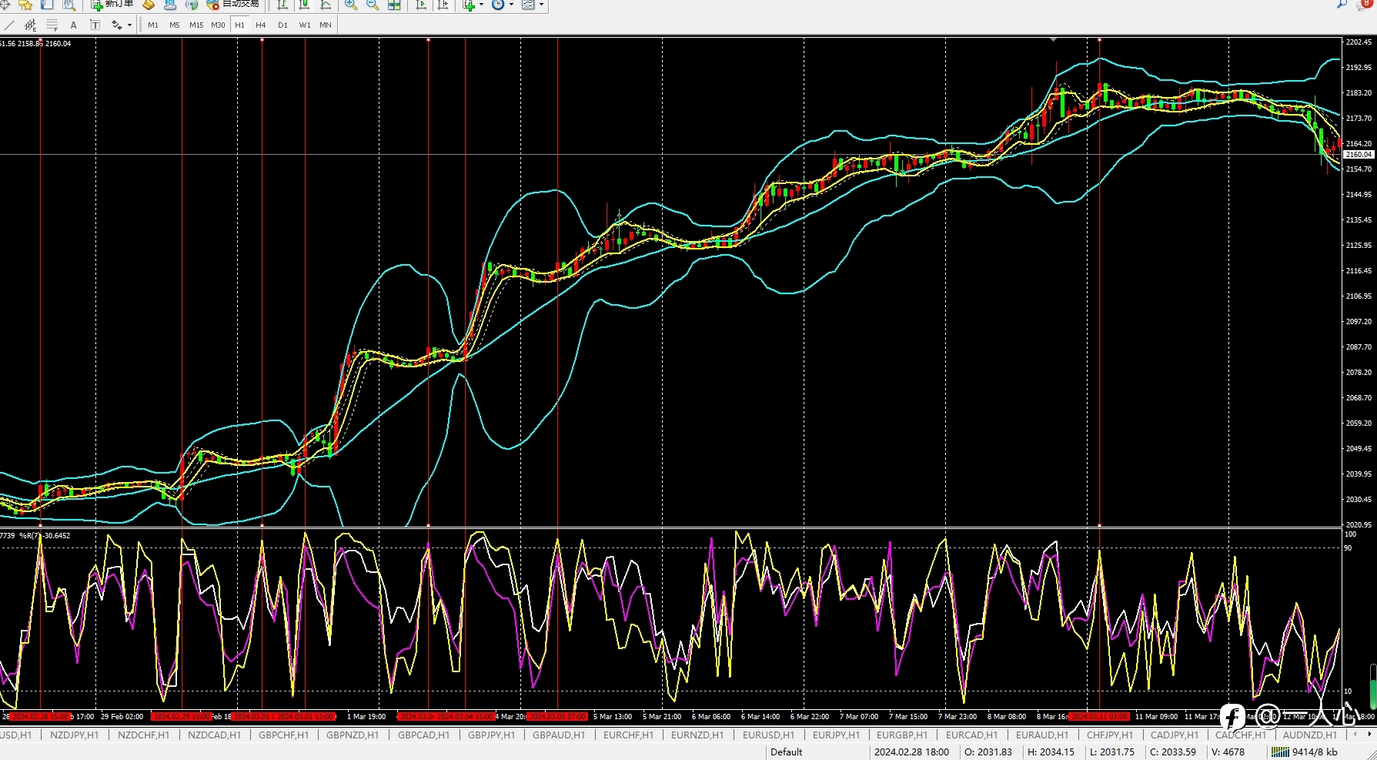This screenshot has height=760, width=1377.
Task: Click the 自动交易 auto trading button
Action: coord(233,5)
